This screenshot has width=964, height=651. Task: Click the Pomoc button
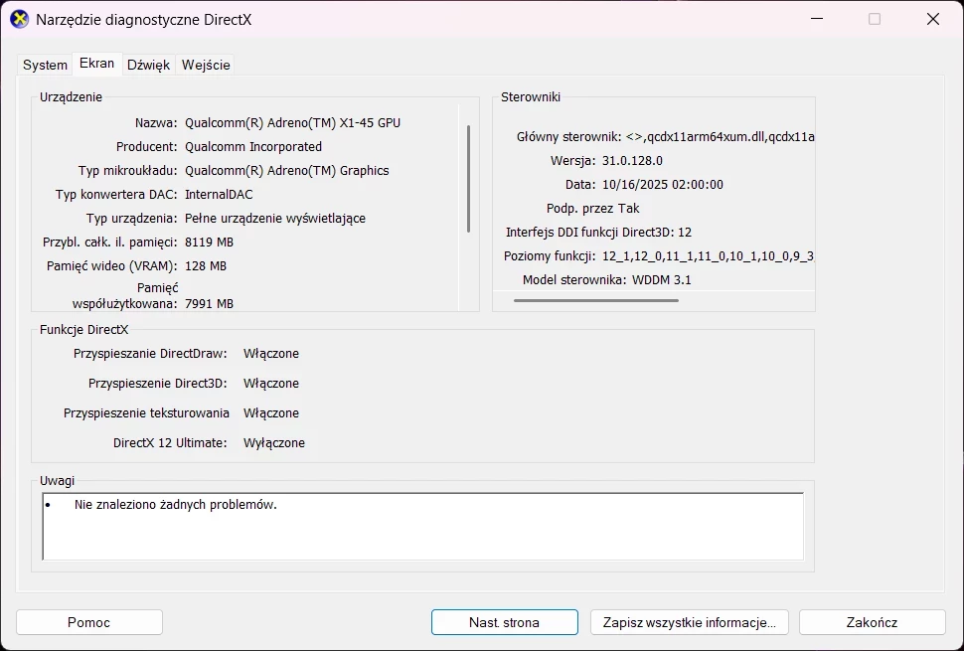pos(88,621)
